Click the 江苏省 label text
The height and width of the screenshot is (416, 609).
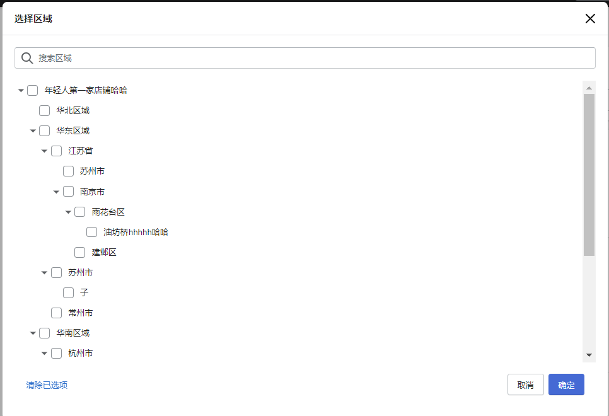(81, 151)
